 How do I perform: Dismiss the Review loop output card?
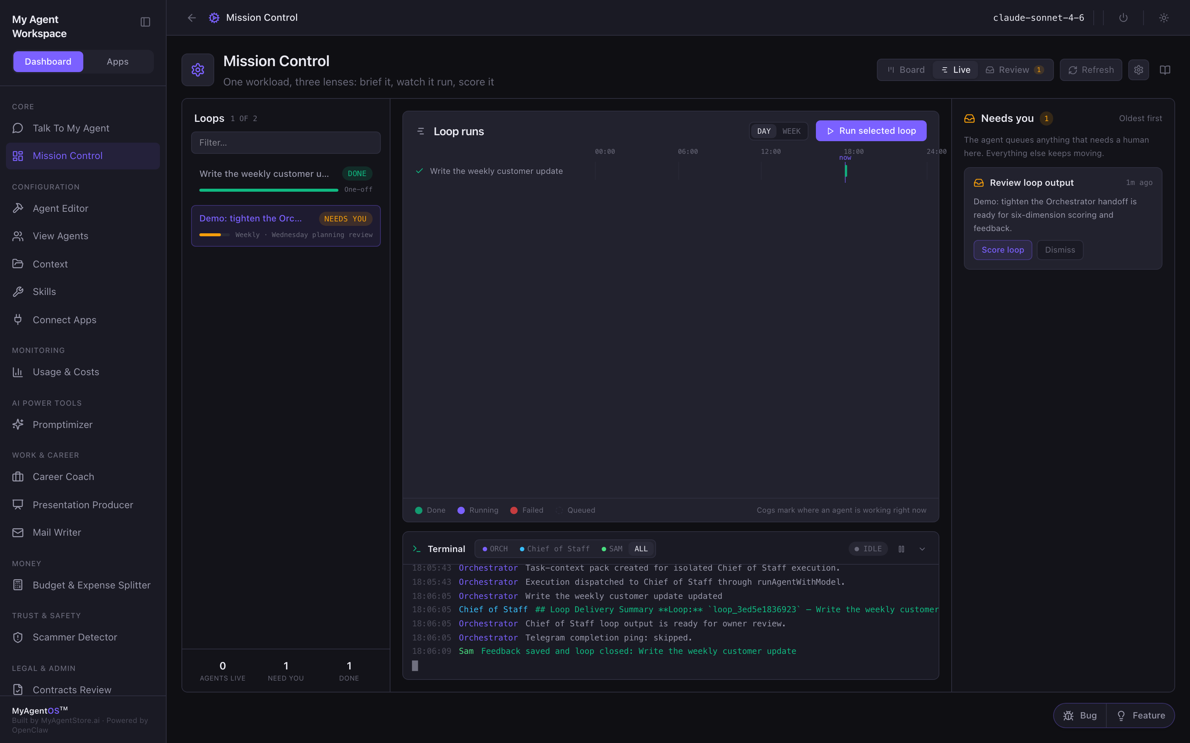coord(1060,250)
